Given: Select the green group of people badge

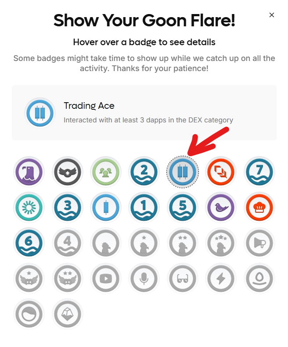Looking at the screenshot, I should pos(106,172).
